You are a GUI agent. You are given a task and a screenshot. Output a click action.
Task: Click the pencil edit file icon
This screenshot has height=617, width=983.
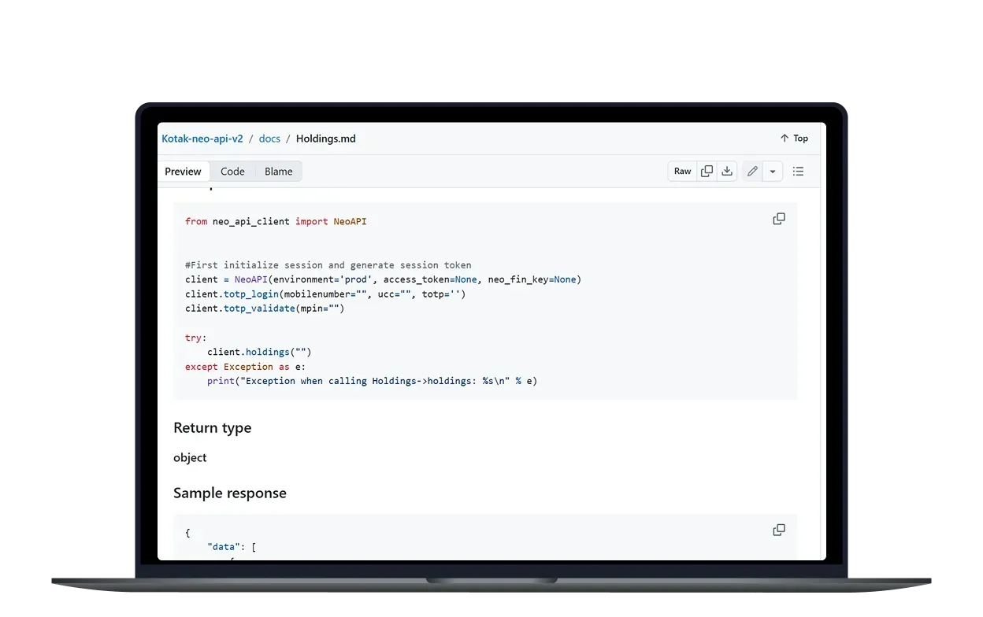[x=752, y=172]
